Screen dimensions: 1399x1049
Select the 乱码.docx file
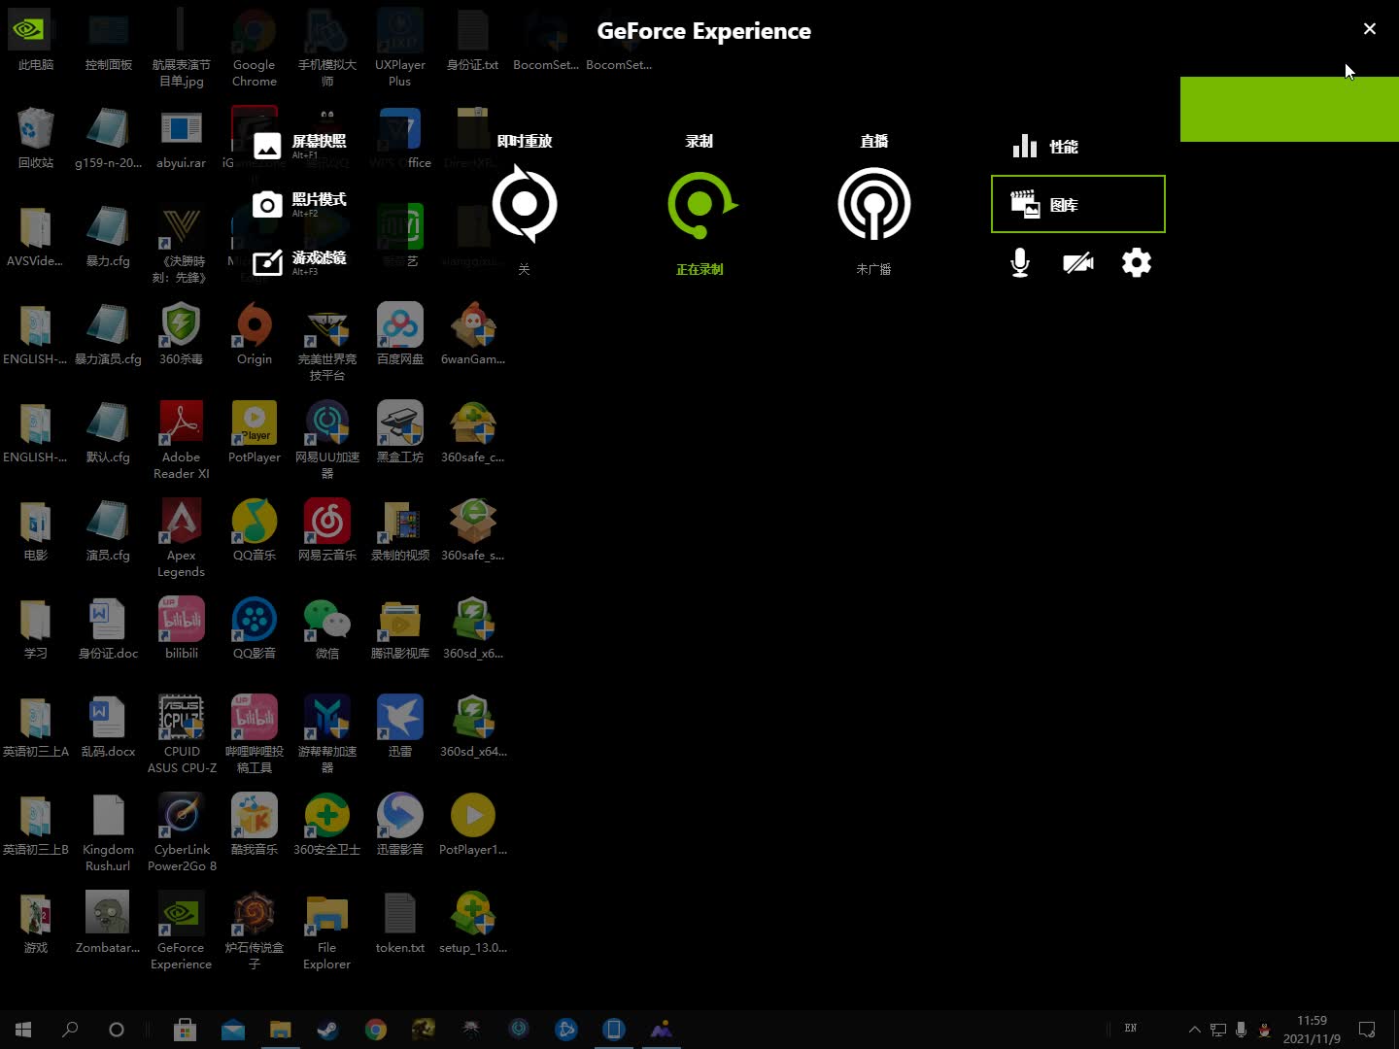tap(108, 727)
